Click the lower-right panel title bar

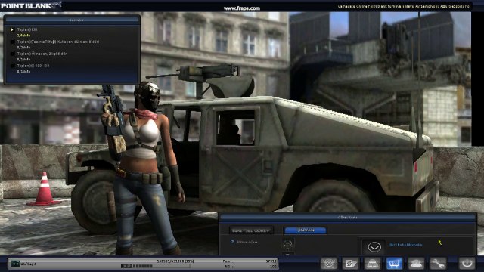pyautogui.click(x=348, y=218)
